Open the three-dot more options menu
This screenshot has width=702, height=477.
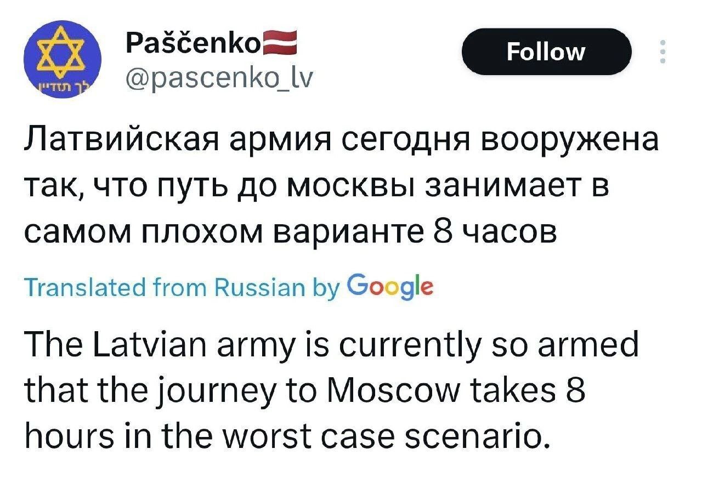[x=664, y=52]
